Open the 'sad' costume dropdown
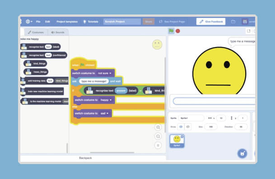Screen dimensions: 275x179 [104, 113]
